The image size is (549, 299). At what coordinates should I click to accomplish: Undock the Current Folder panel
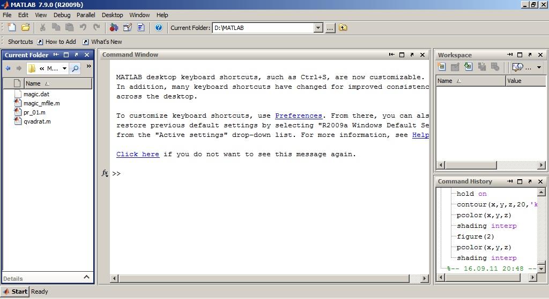tap(76, 55)
